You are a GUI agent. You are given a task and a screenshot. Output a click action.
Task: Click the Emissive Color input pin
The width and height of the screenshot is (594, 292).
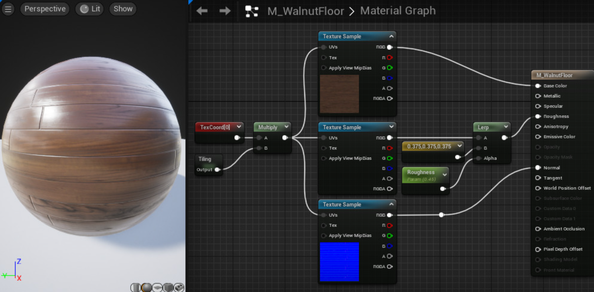(x=538, y=137)
